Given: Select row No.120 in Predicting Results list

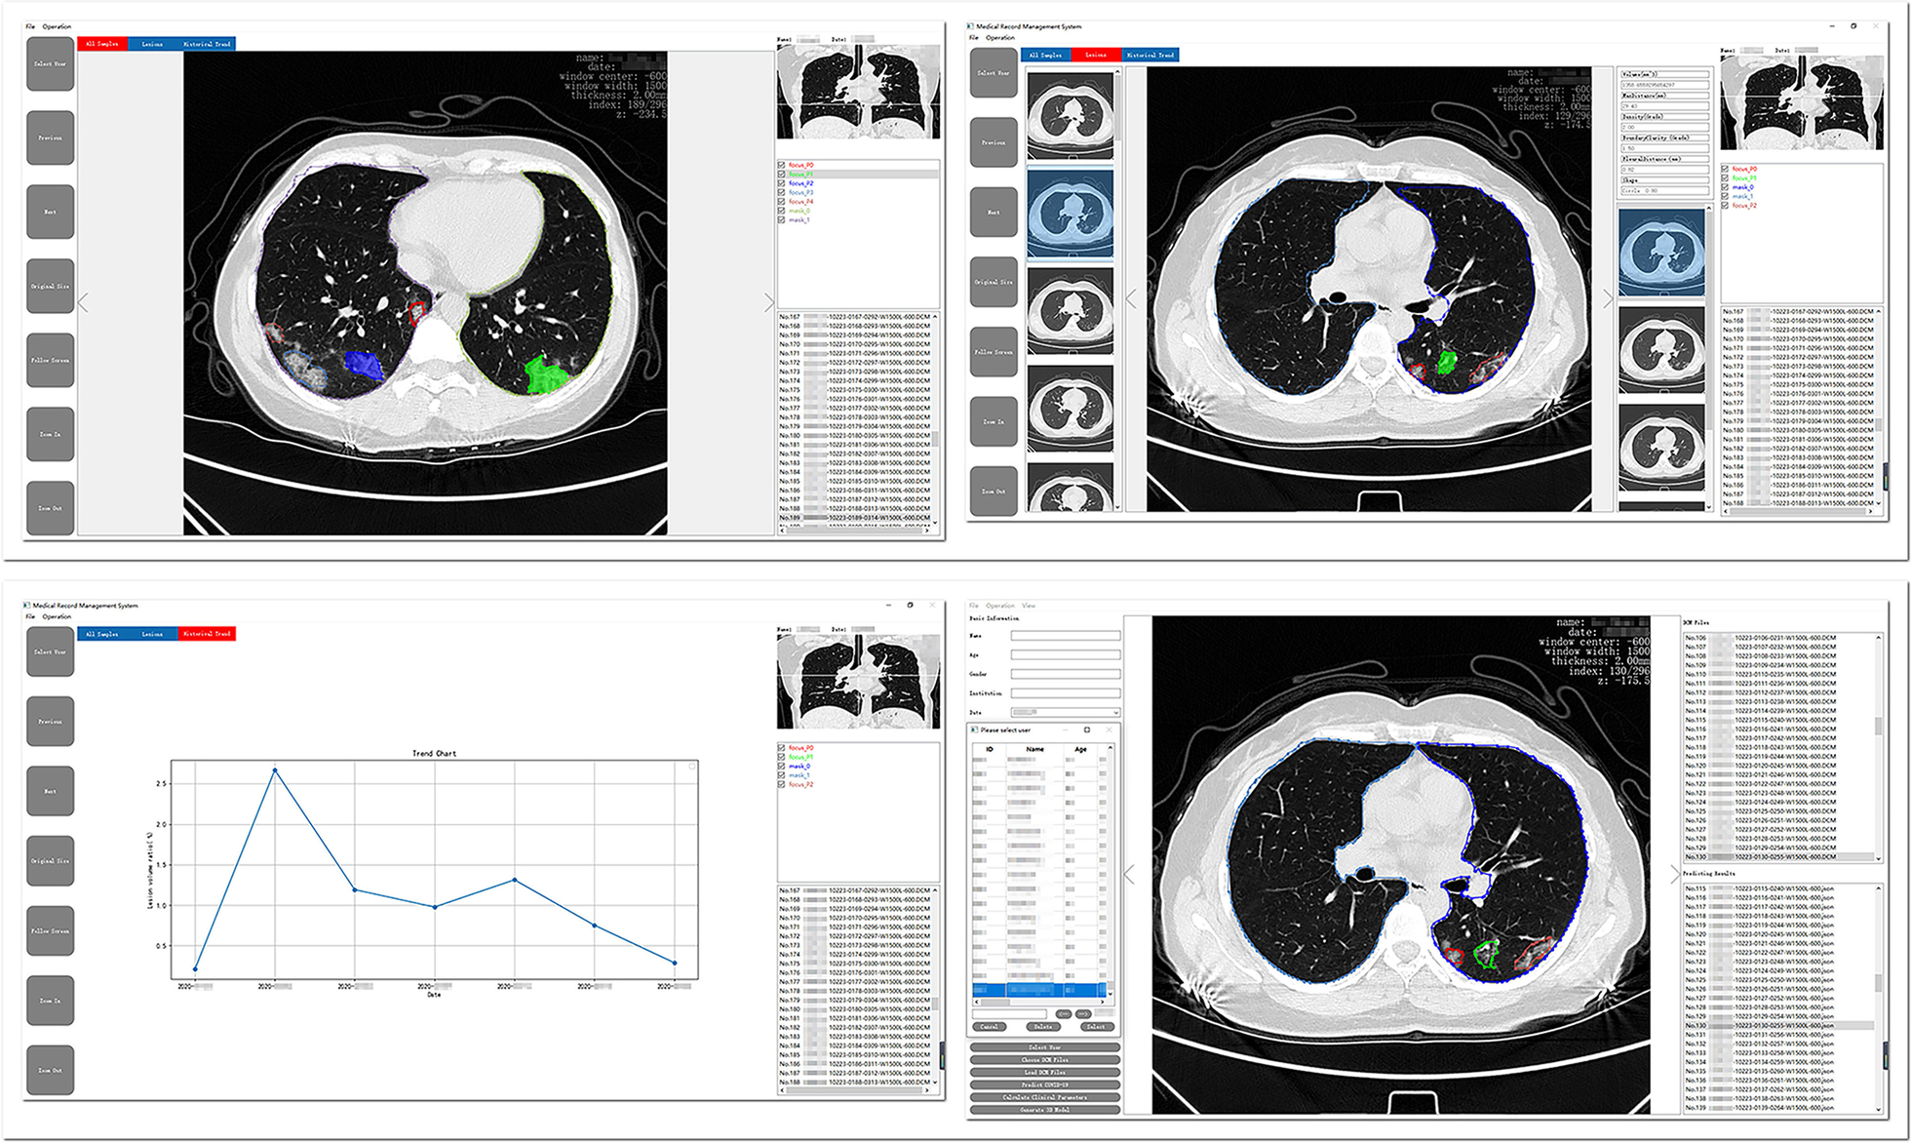Looking at the screenshot, I should 1778,934.
